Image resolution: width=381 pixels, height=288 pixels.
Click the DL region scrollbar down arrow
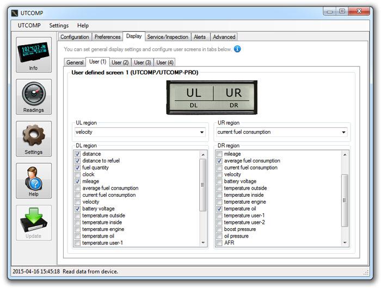coord(203,243)
